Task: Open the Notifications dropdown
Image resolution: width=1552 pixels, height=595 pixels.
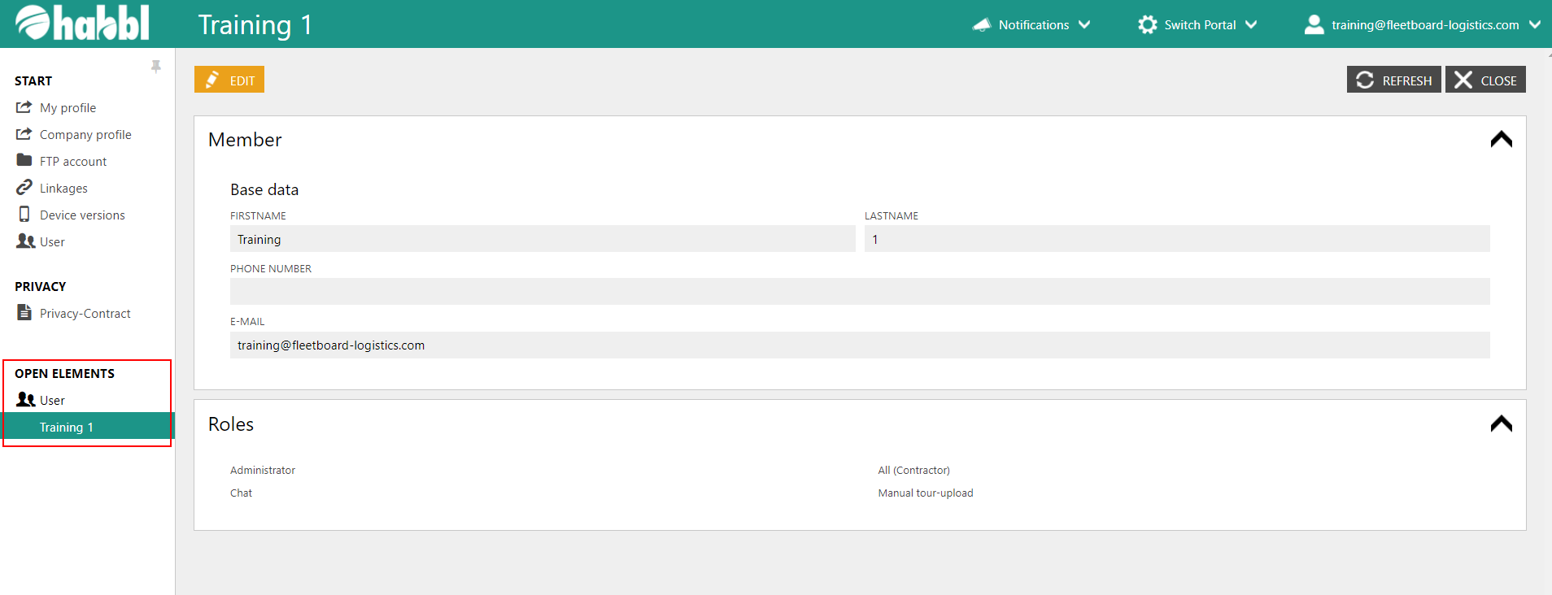Action: (1084, 24)
